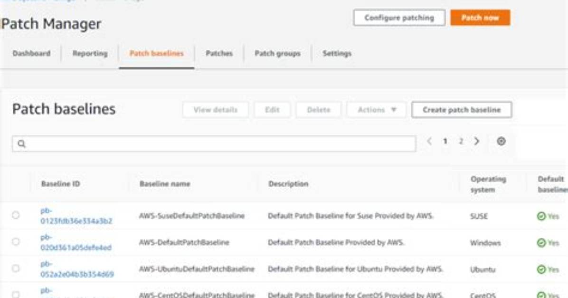The width and height of the screenshot is (568, 298).
Task: Click the View details button
Action: tap(216, 110)
